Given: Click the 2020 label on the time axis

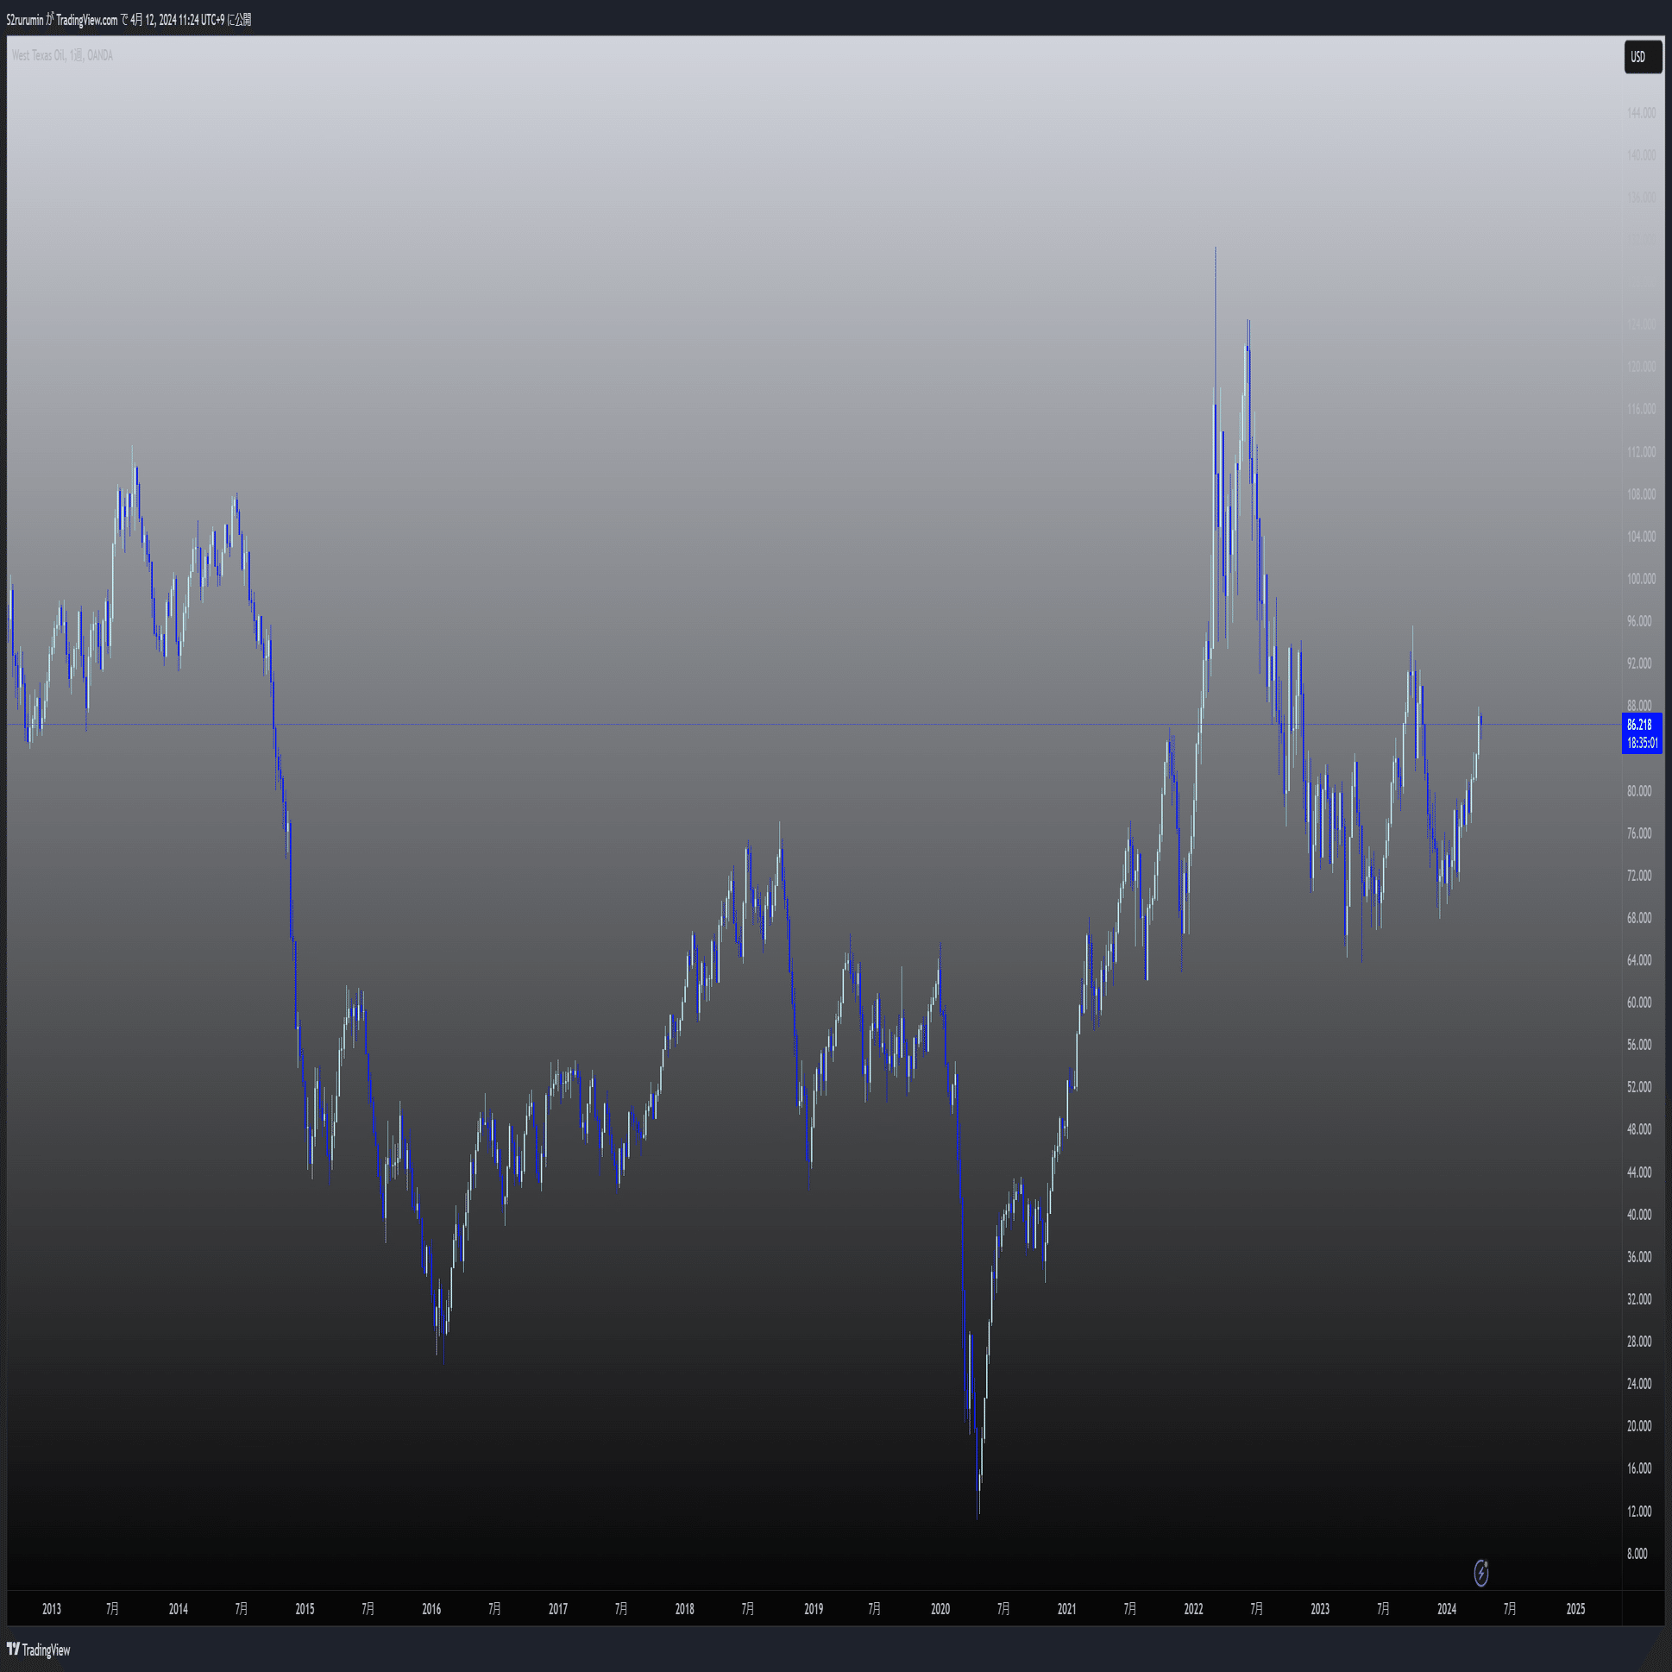Looking at the screenshot, I should coord(940,1609).
